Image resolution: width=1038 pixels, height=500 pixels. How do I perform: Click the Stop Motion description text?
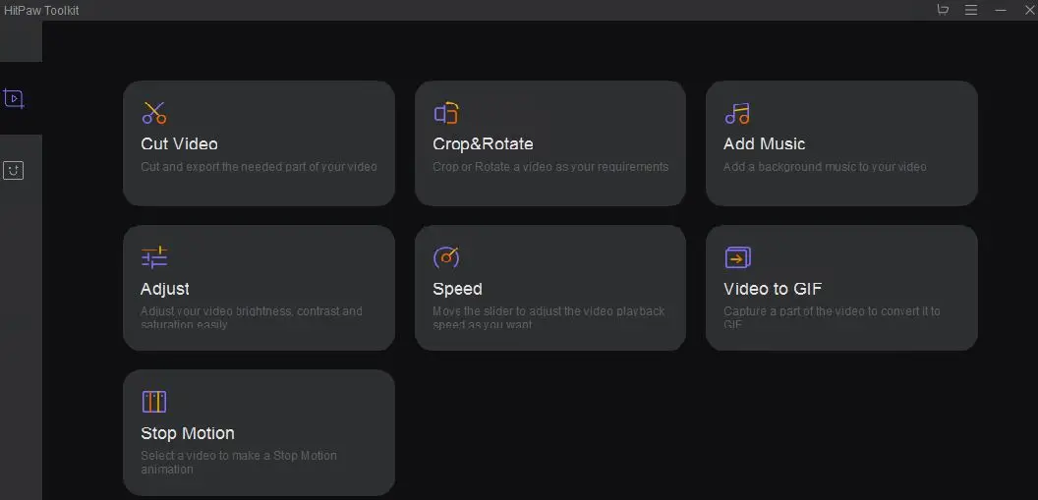239,463
